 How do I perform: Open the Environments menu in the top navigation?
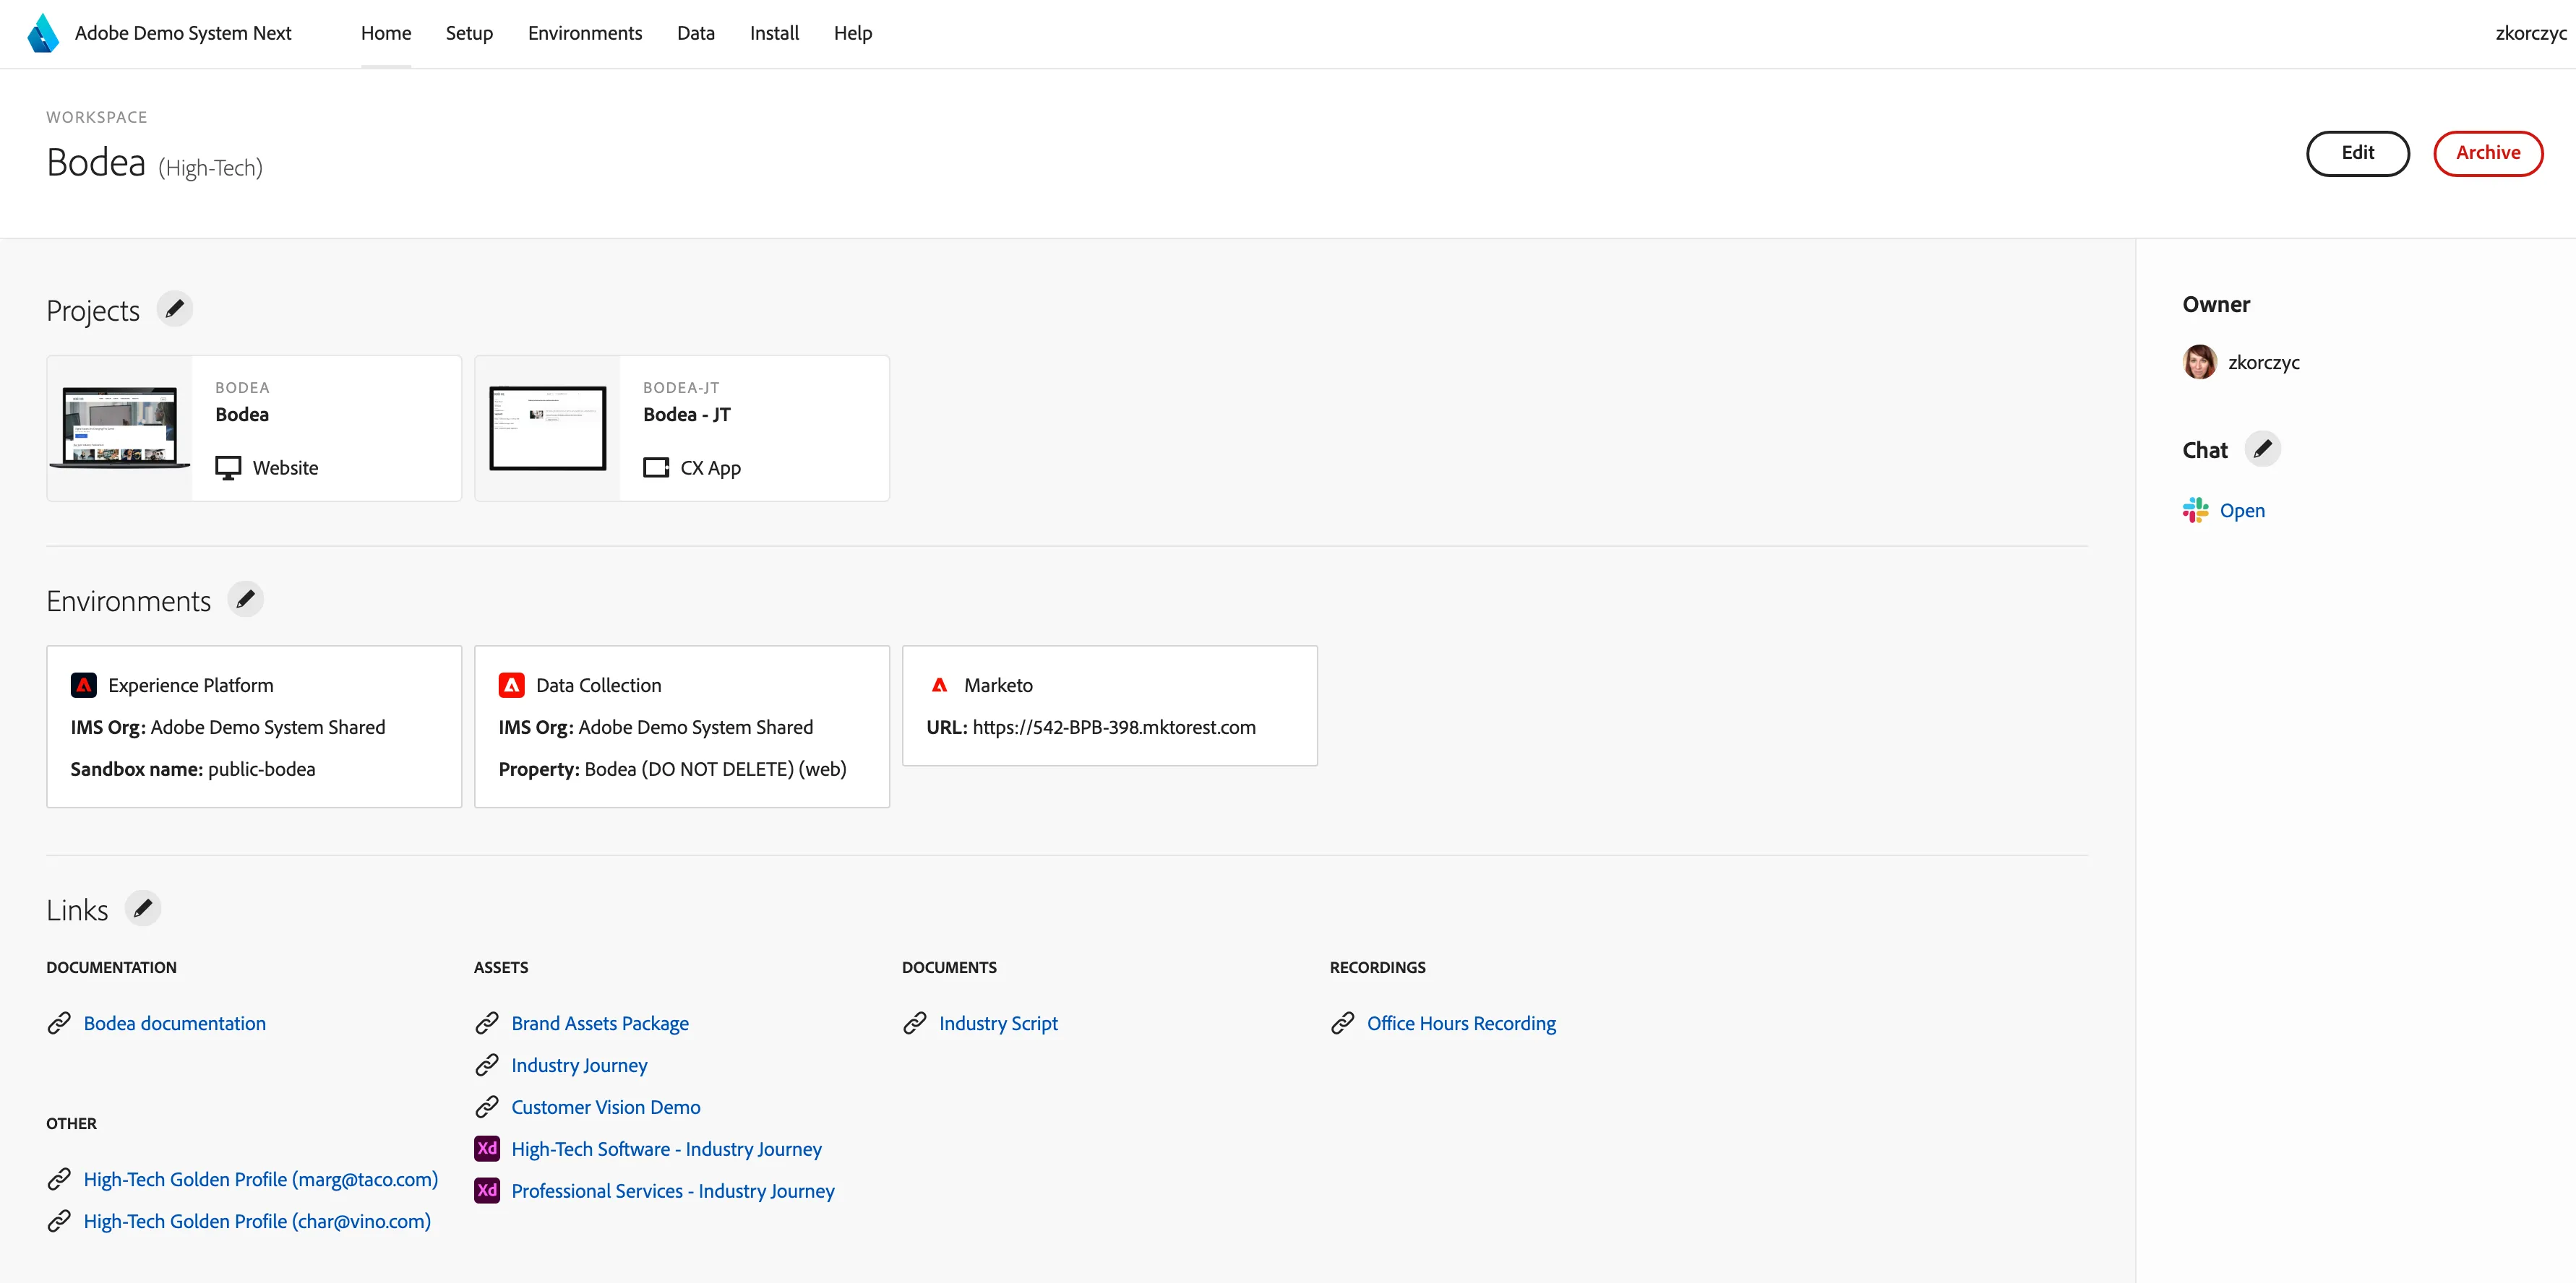pyautogui.click(x=585, y=33)
